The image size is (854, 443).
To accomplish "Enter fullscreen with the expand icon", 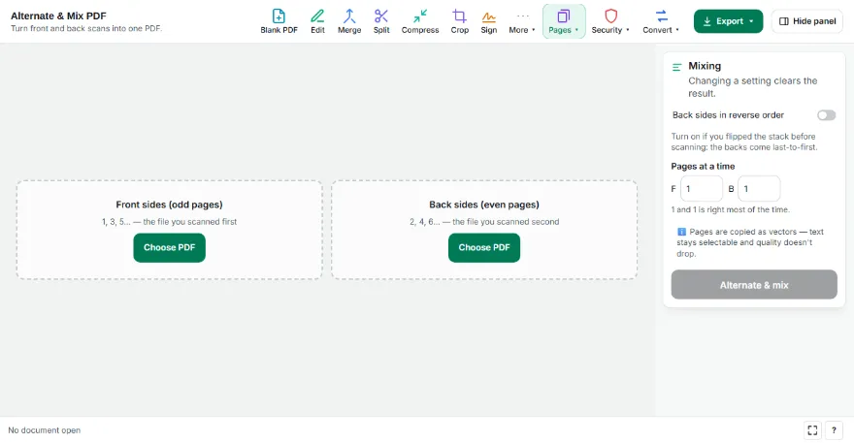I will [x=812, y=430].
